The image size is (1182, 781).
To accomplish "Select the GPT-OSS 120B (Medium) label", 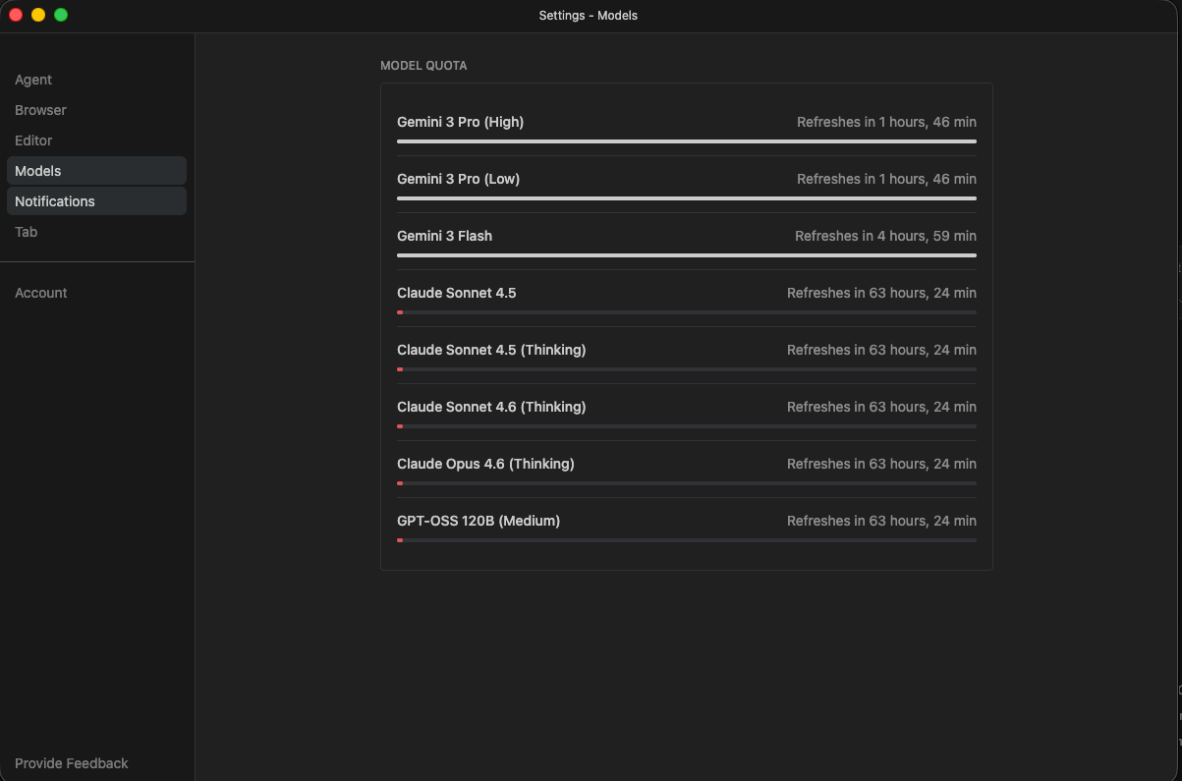I will click(x=478, y=521).
